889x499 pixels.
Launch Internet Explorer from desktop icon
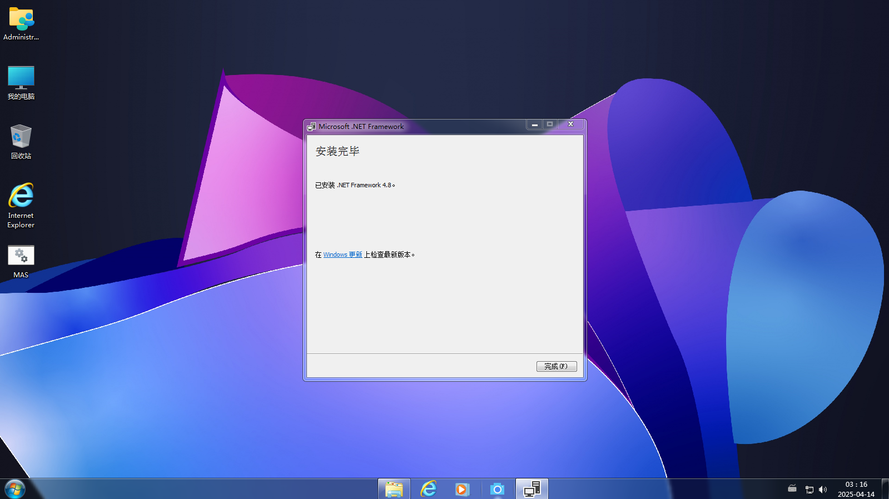tap(21, 205)
